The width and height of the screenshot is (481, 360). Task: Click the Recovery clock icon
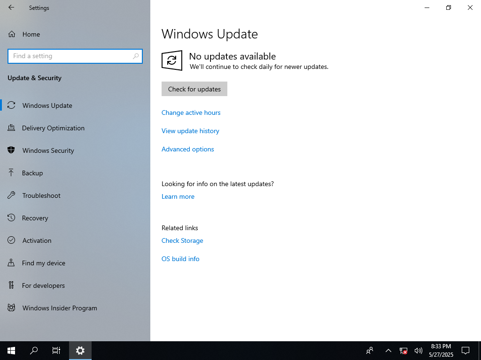point(11,218)
